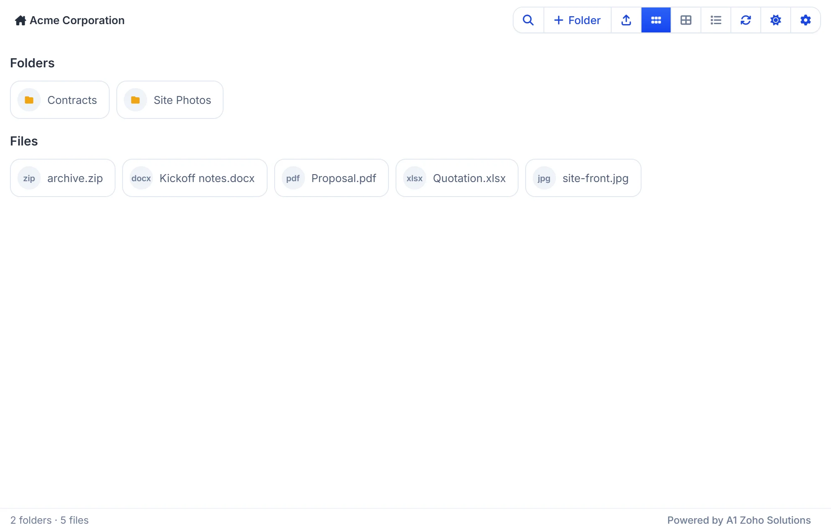831x532 pixels.
Task: Click the docx file type badge
Action: click(x=141, y=178)
